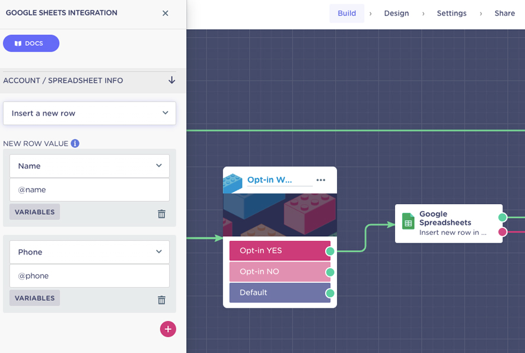Click the Opt-in YES output connector dot
This screenshot has width=525, height=353.
click(330, 251)
